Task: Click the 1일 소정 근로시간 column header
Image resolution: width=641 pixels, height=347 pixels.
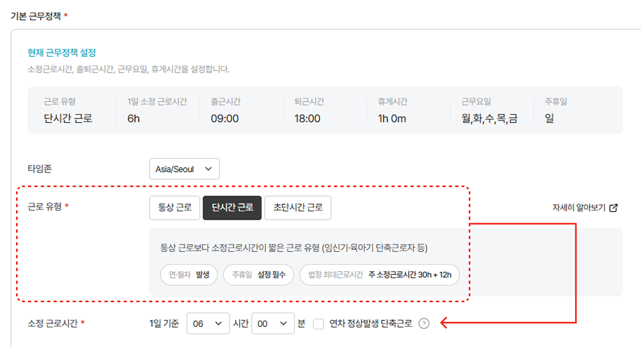Action: (x=157, y=102)
